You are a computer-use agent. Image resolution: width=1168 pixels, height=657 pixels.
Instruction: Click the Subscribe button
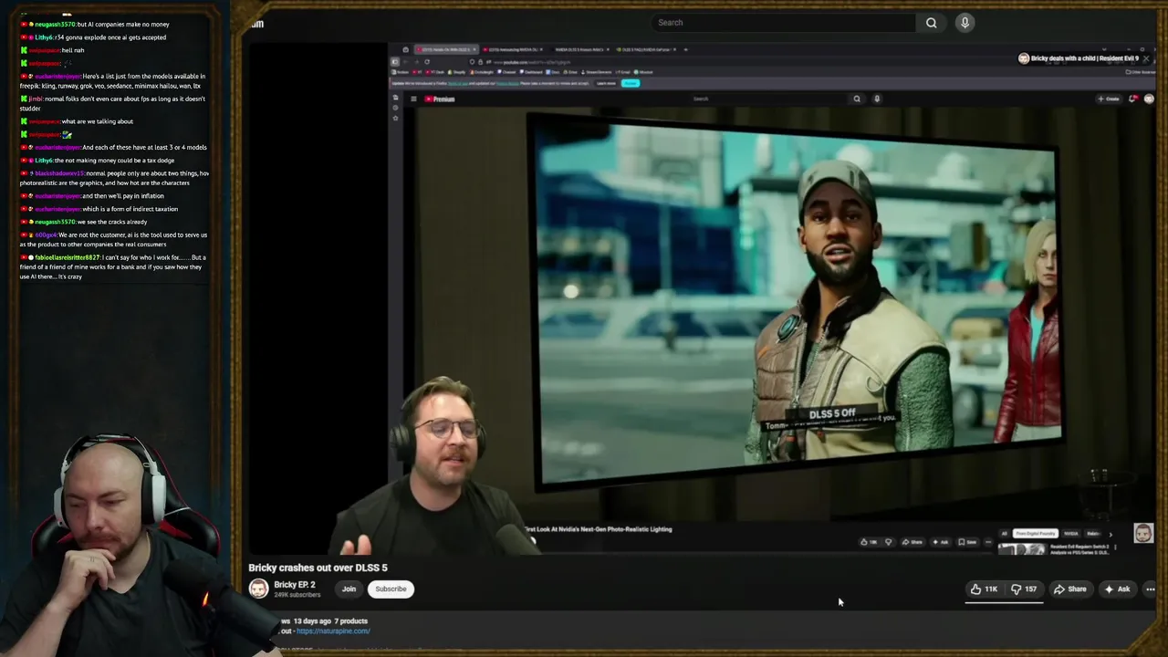coord(391,589)
